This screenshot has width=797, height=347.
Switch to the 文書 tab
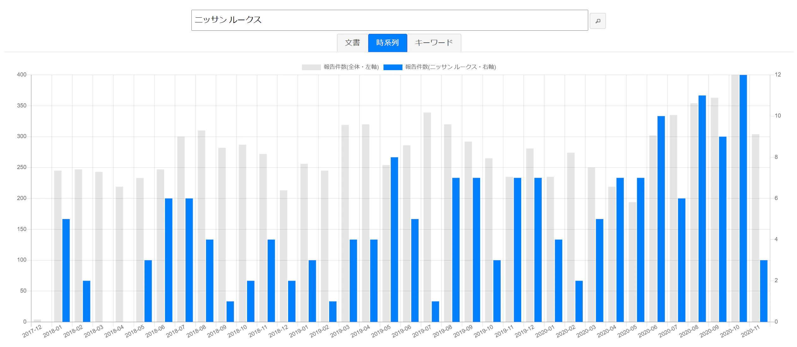pyautogui.click(x=353, y=43)
